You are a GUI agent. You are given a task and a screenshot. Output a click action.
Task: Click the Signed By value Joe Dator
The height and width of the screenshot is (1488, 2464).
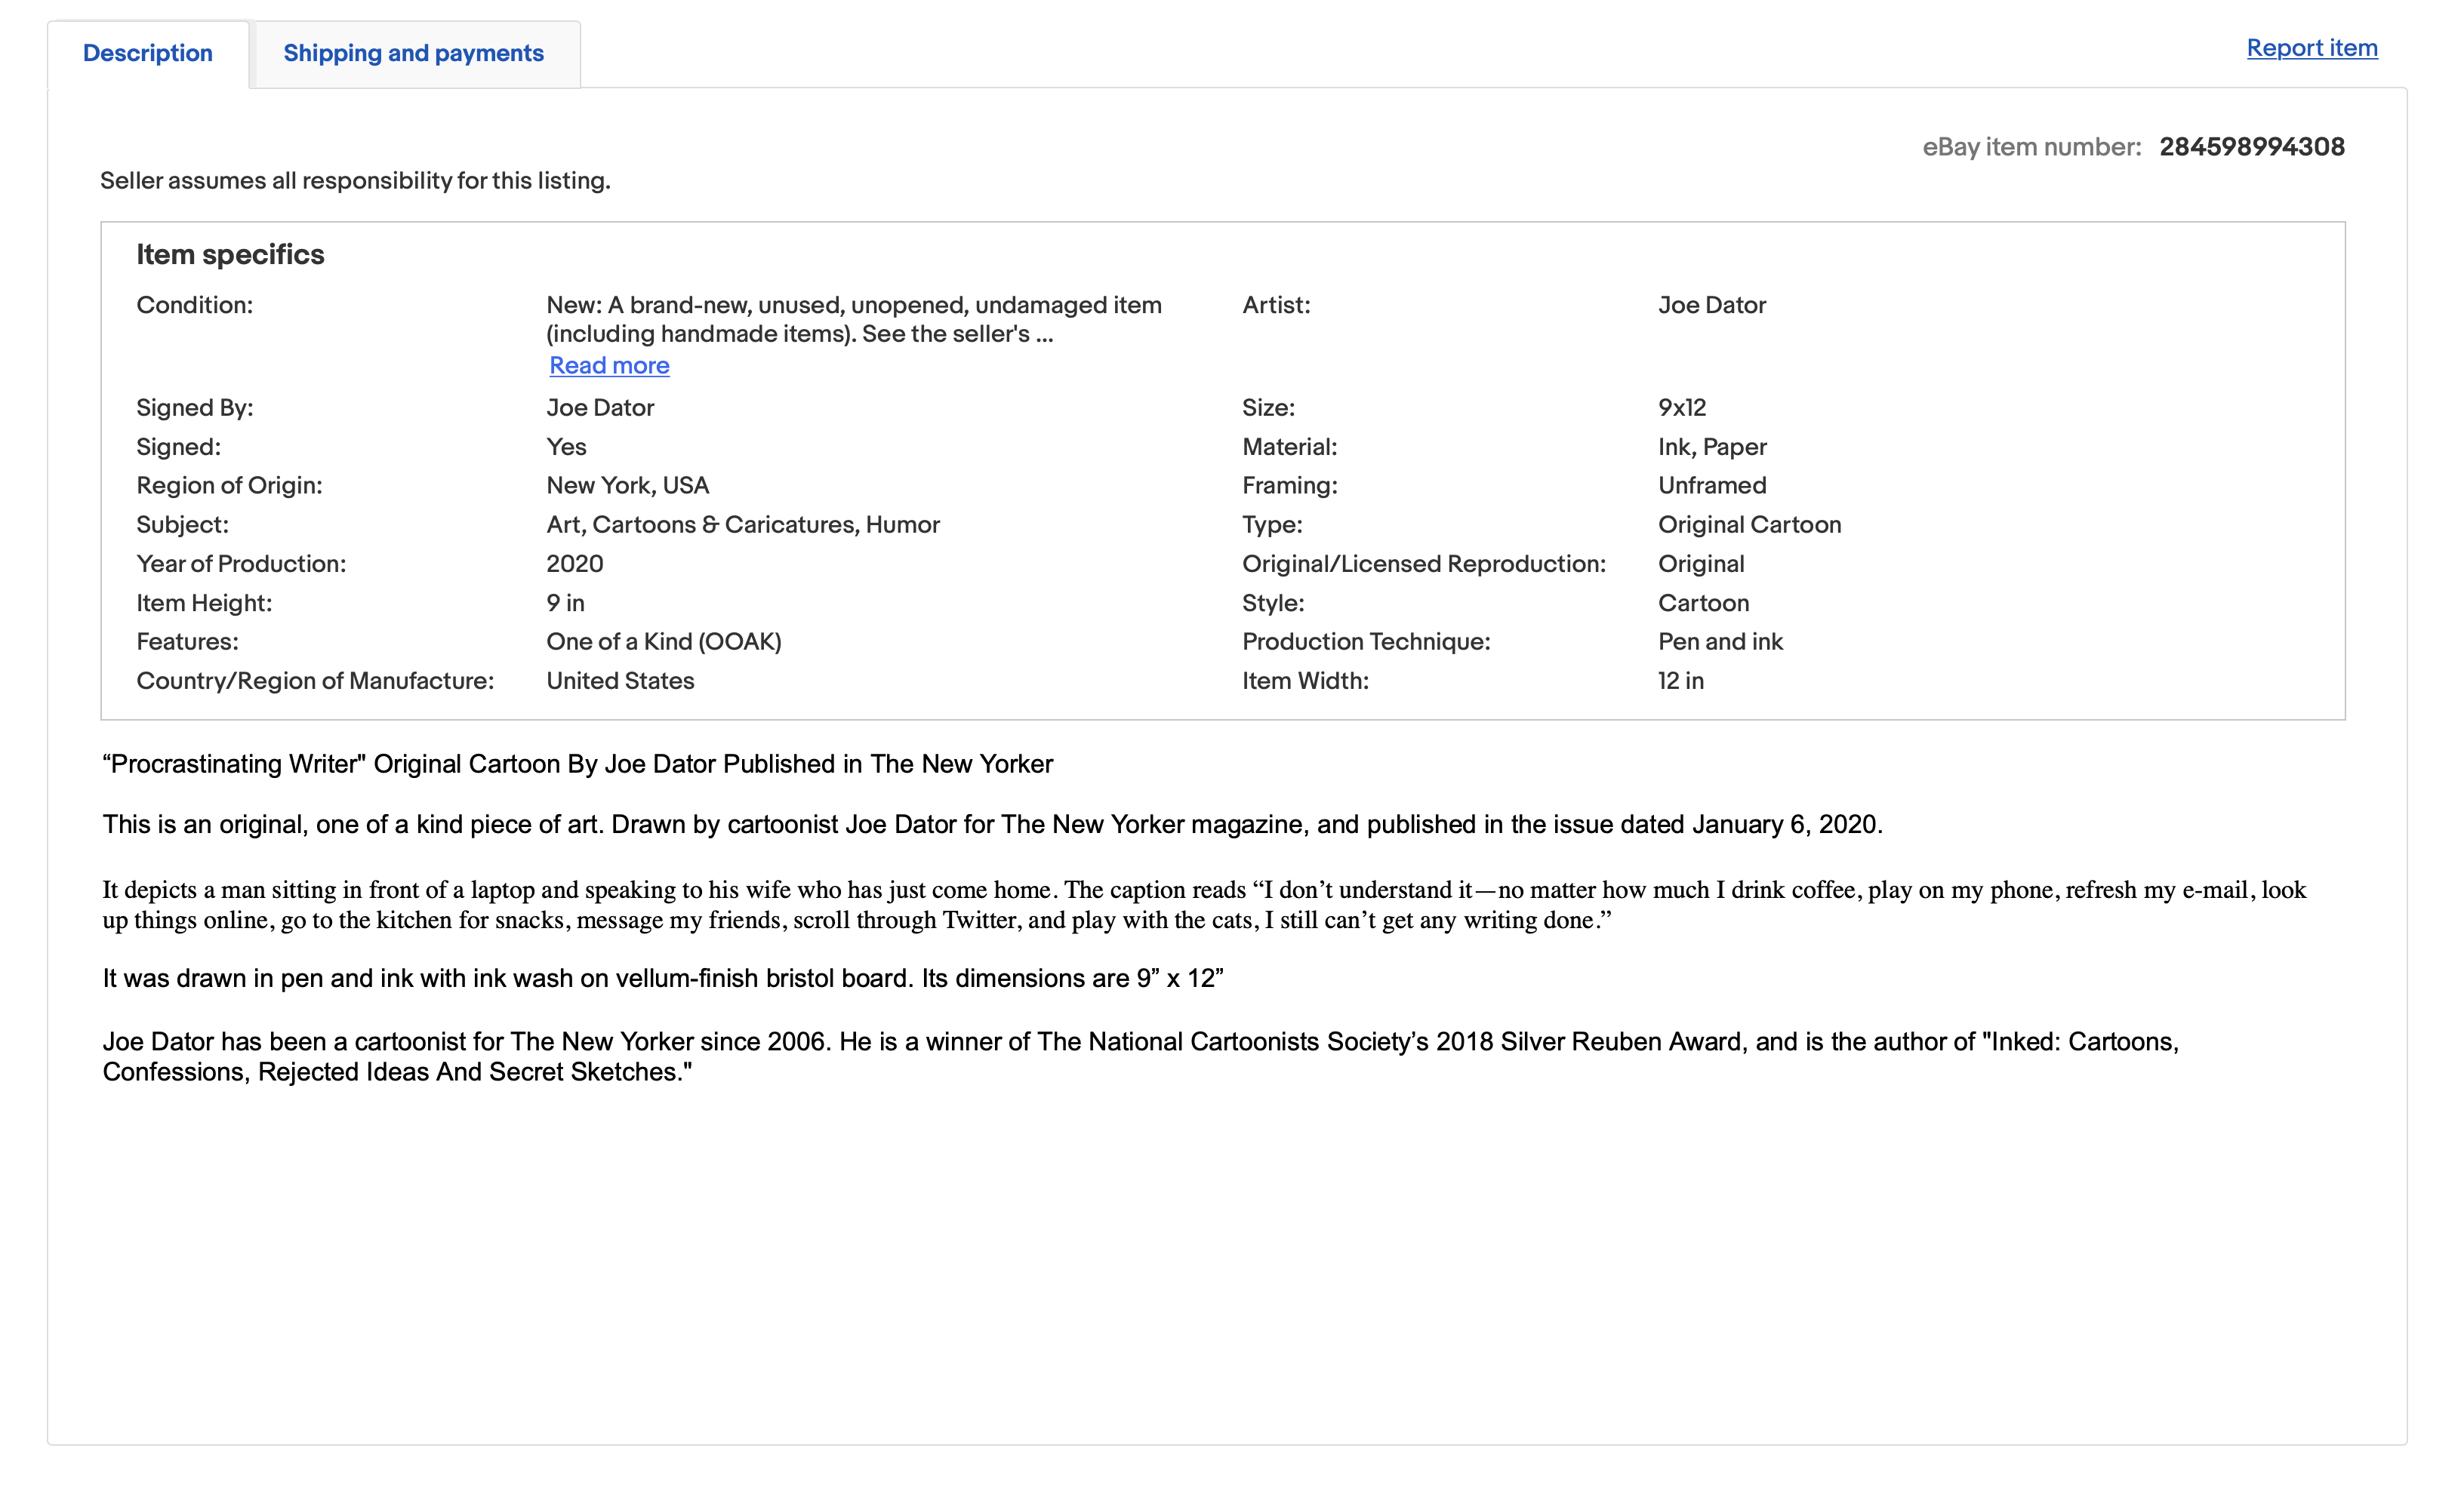[x=600, y=407]
